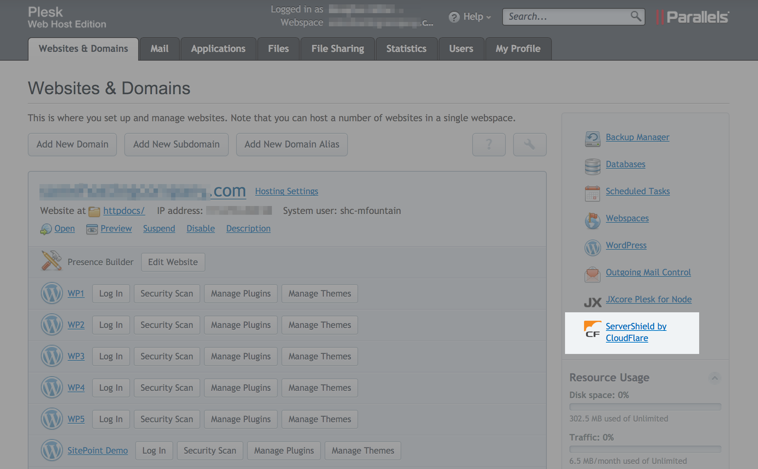The height and width of the screenshot is (469, 758).
Task: Switch to the Mail tab
Action: point(159,49)
